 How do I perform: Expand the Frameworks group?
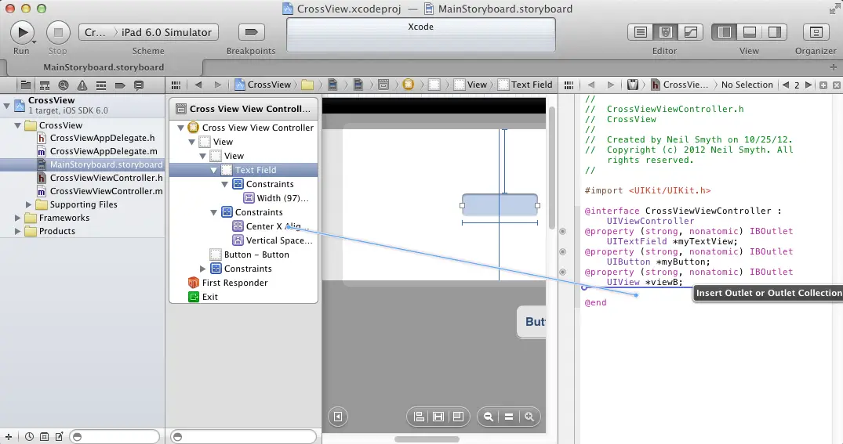coord(19,218)
